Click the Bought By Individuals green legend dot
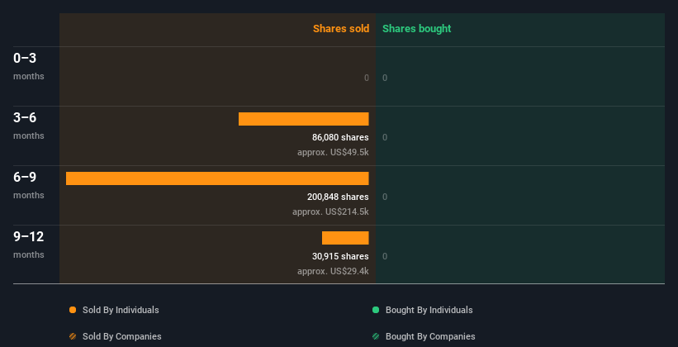 pos(376,310)
